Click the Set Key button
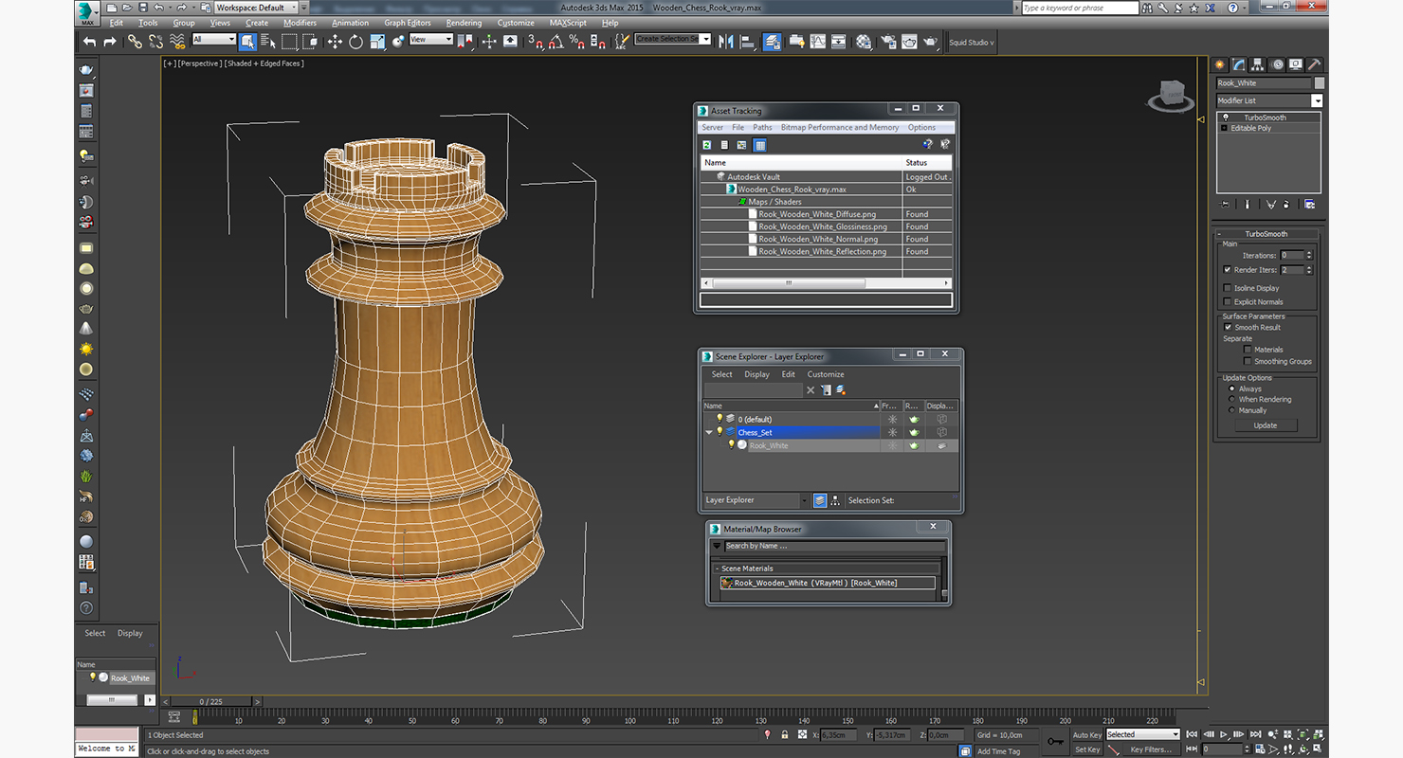The image size is (1403, 758). tap(1087, 749)
